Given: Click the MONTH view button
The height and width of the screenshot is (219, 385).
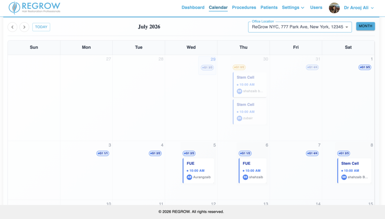Looking at the screenshot, I should pyautogui.click(x=365, y=26).
